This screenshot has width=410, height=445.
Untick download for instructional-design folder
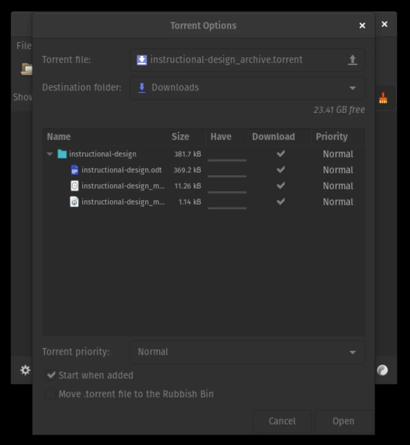click(281, 154)
